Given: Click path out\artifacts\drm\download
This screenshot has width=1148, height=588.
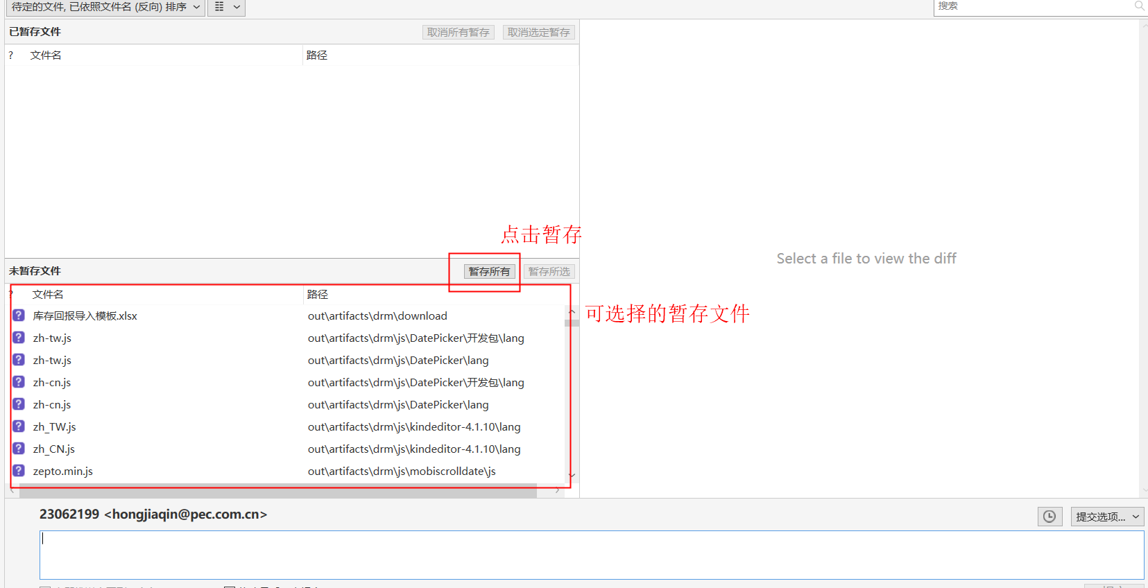Looking at the screenshot, I should tap(377, 315).
